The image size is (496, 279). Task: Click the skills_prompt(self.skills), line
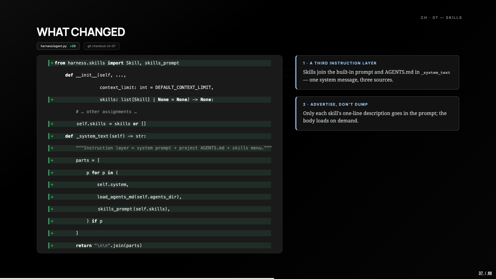point(160,209)
